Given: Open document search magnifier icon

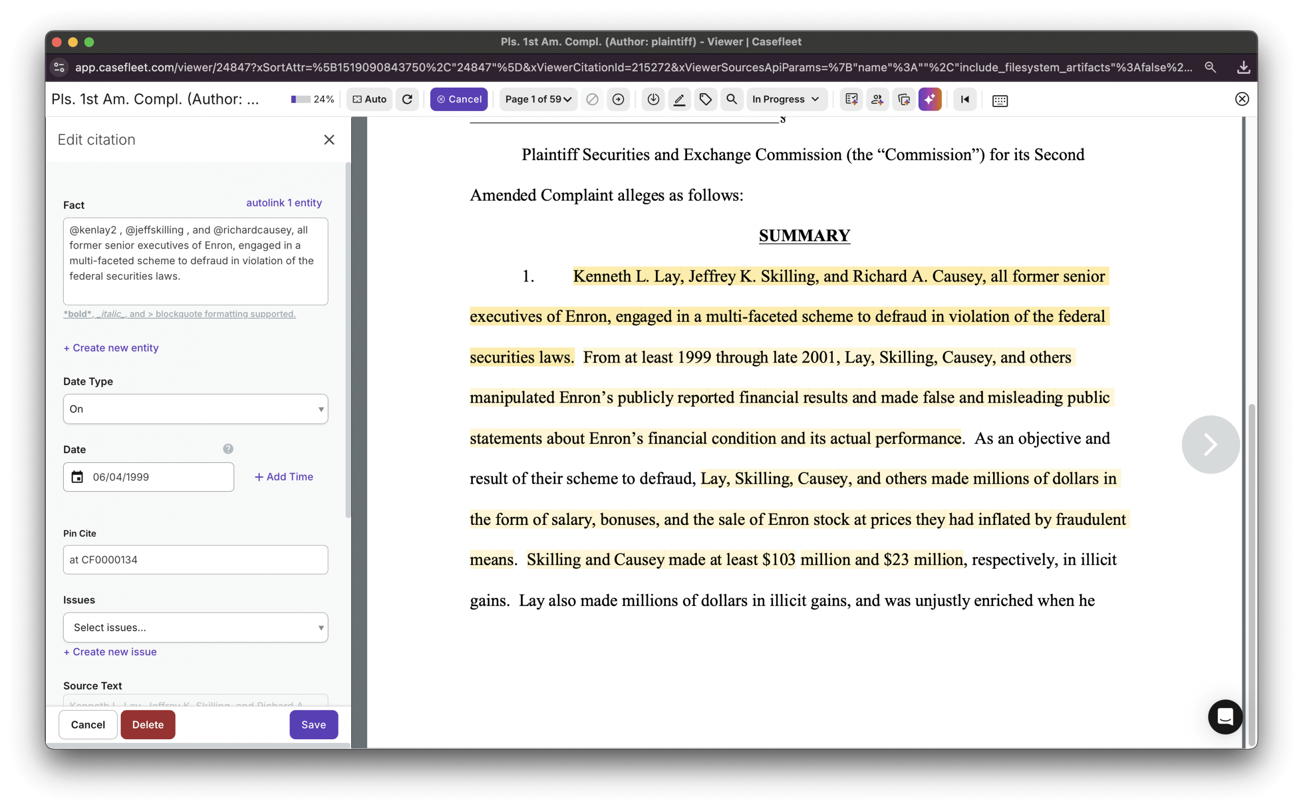Looking at the screenshot, I should pos(732,99).
